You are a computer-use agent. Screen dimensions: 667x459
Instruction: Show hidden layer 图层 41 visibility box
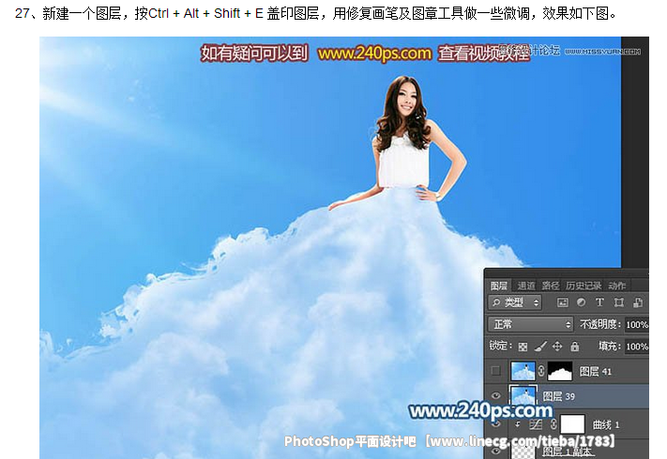click(x=495, y=371)
